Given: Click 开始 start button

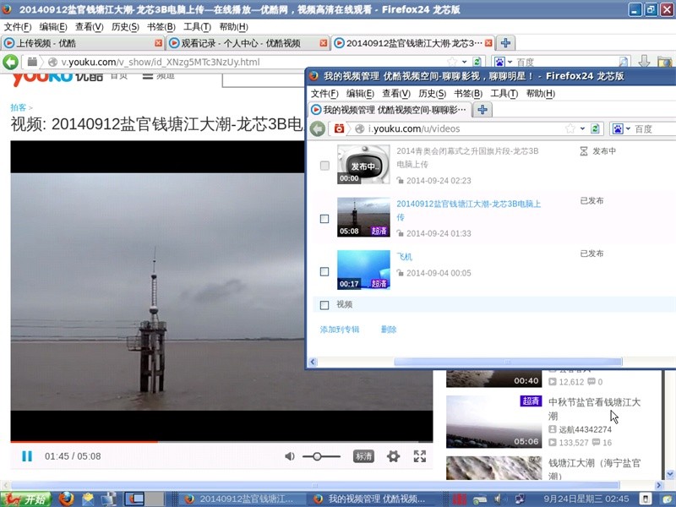Looking at the screenshot, I should coord(26,499).
